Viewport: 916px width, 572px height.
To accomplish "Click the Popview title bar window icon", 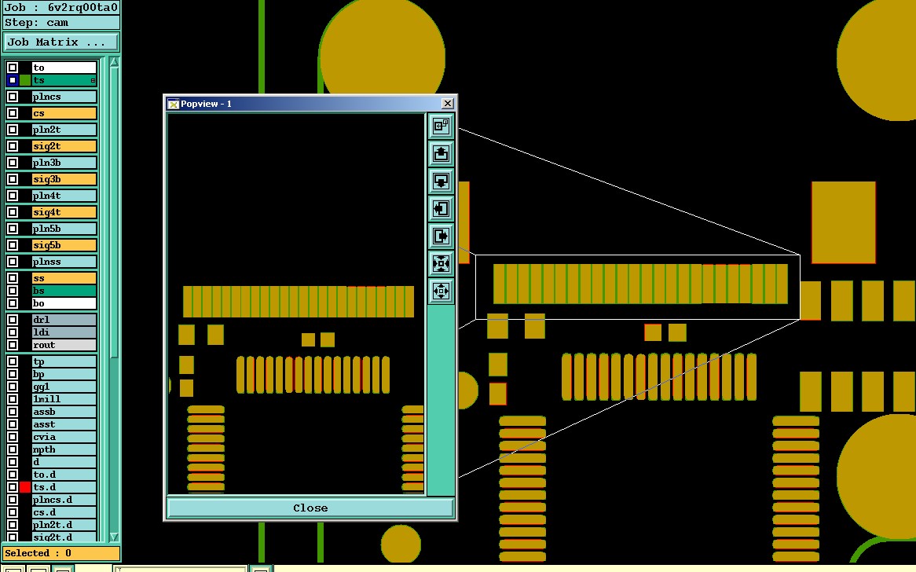I will click(173, 104).
